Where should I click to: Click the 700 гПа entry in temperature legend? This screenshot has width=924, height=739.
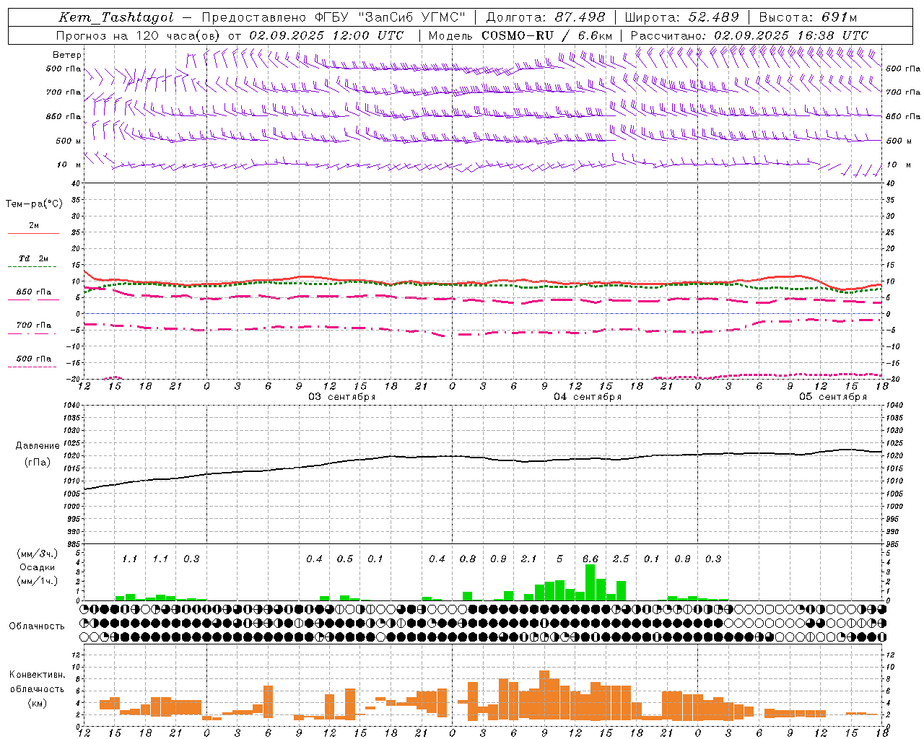(34, 325)
